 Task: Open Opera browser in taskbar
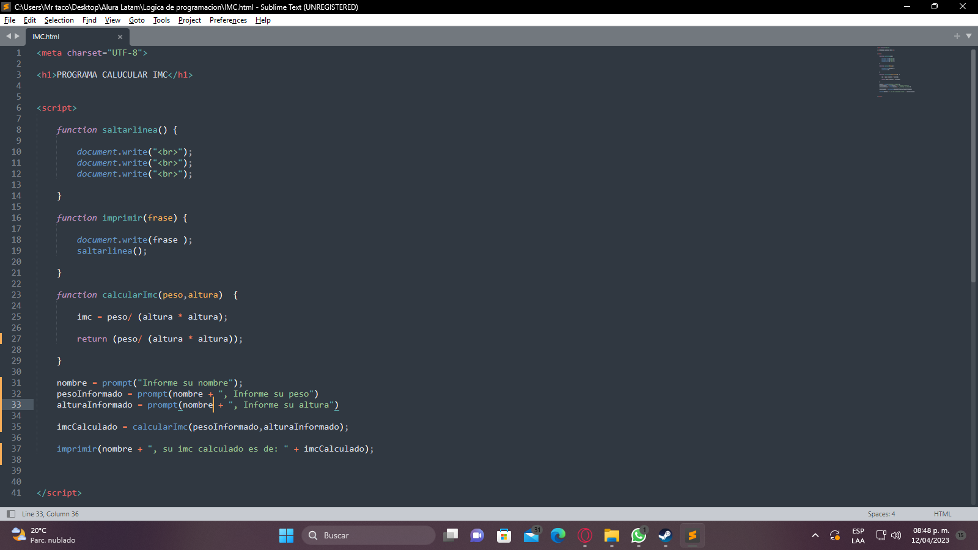(585, 535)
